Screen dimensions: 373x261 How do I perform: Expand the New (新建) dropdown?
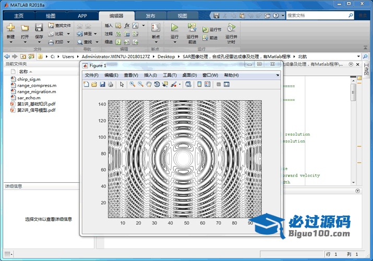click(x=10, y=42)
